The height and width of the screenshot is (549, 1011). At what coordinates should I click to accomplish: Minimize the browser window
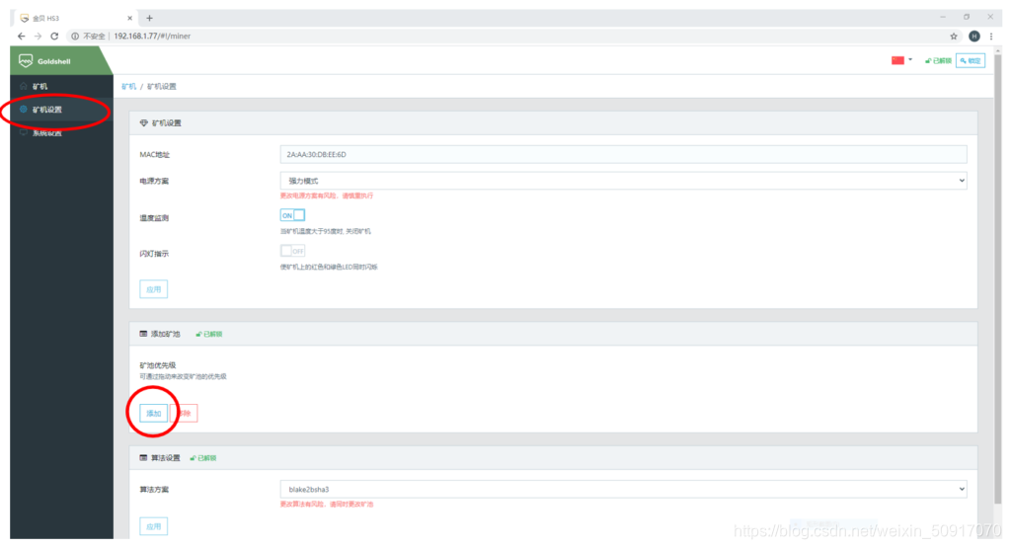(943, 17)
